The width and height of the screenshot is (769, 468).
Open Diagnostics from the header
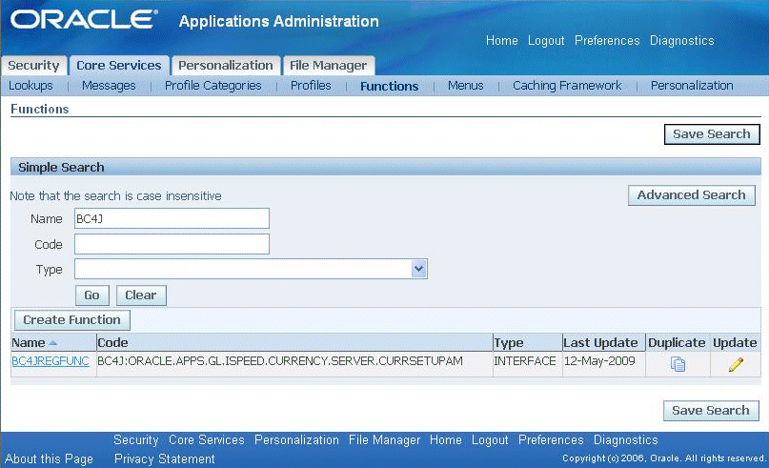681,41
